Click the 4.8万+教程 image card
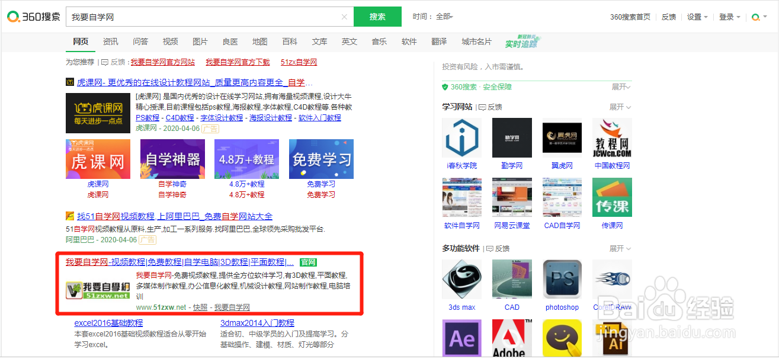The image size is (779, 359). pos(247,159)
